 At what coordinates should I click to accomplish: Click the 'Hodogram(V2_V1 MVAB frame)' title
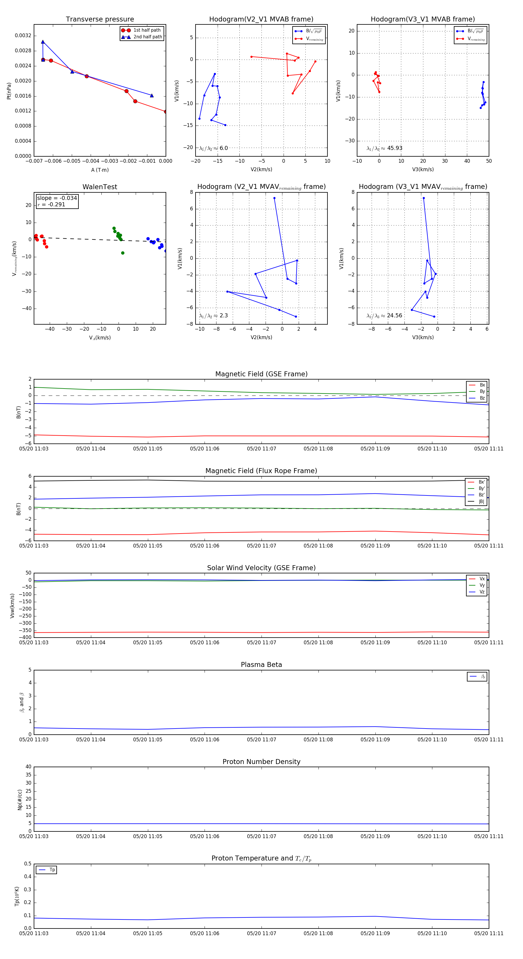261,19
